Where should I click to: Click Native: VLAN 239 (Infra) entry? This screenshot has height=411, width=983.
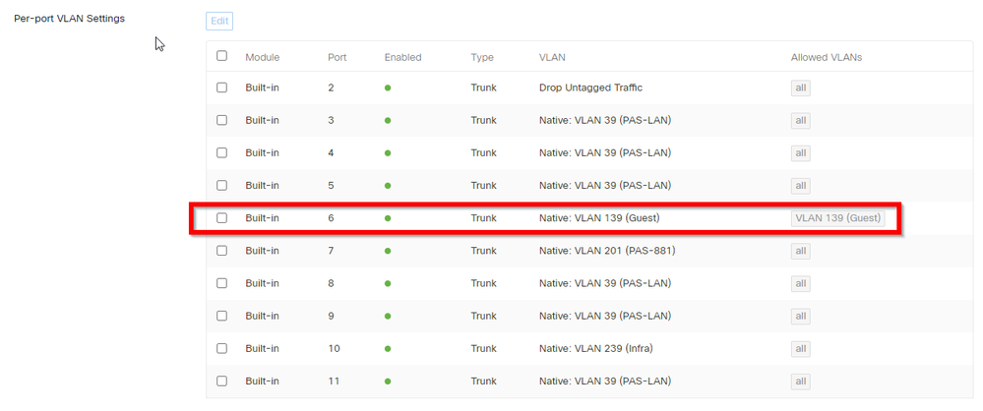(595, 348)
